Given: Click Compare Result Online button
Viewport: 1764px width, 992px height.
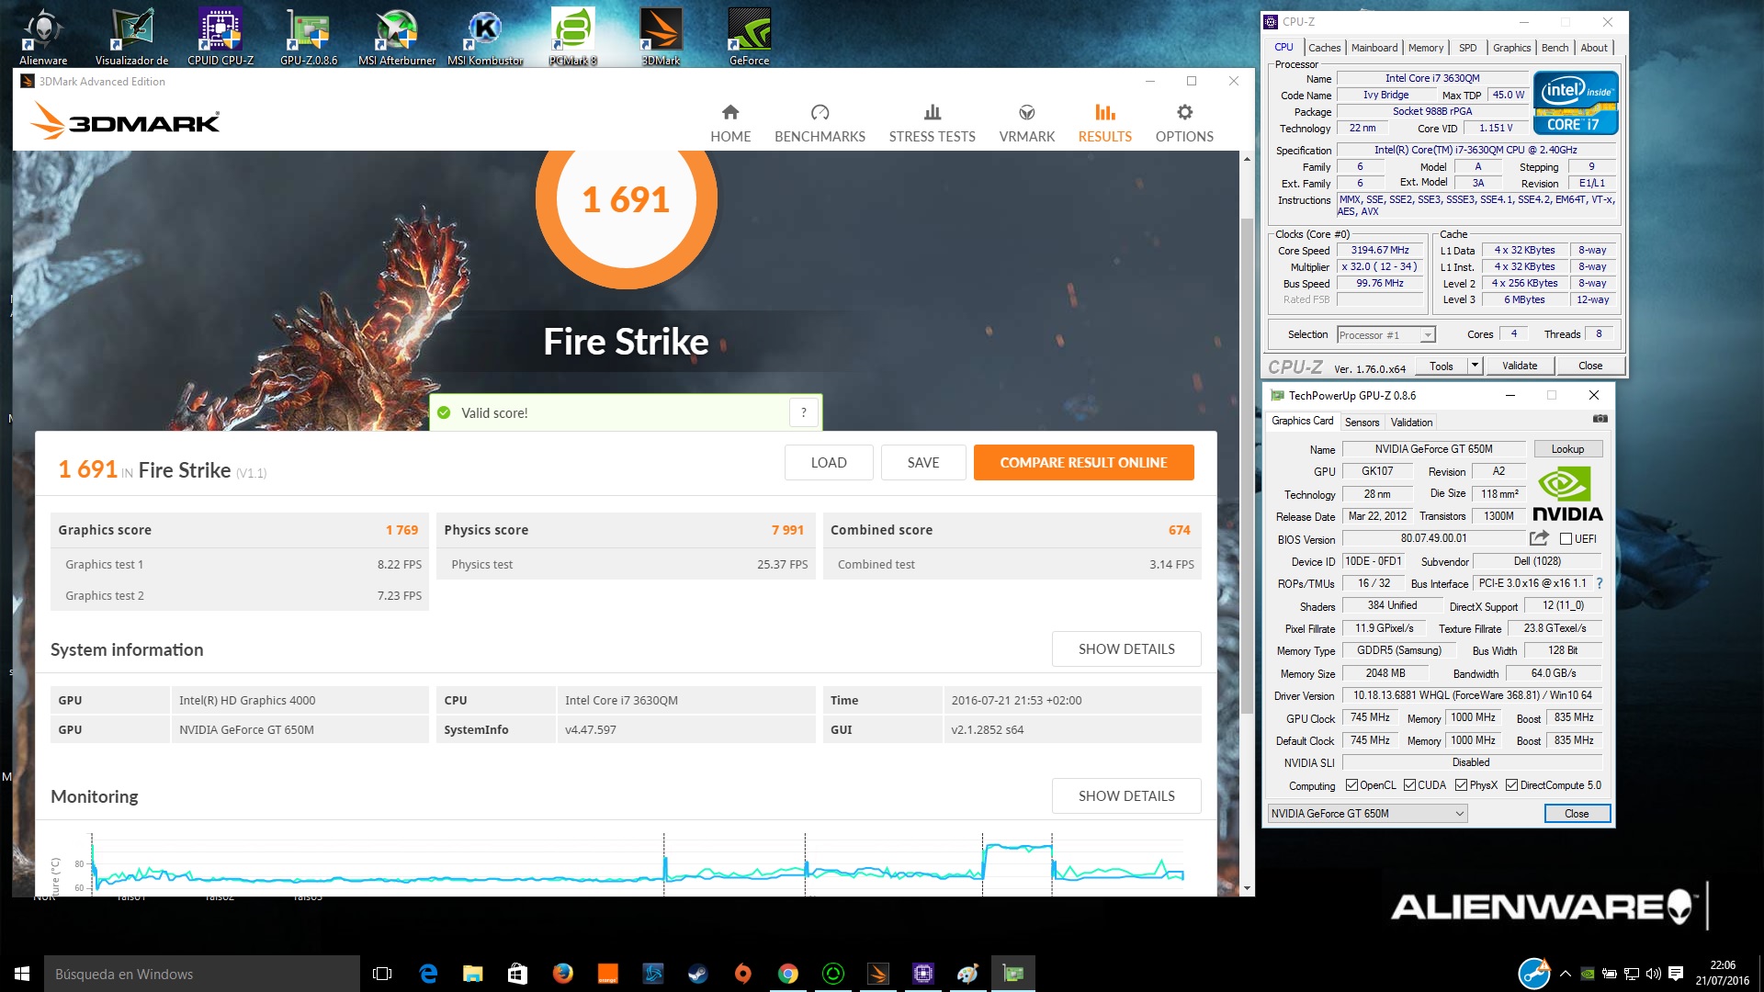Looking at the screenshot, I should pyautogui.click(x=1083, y=463).
